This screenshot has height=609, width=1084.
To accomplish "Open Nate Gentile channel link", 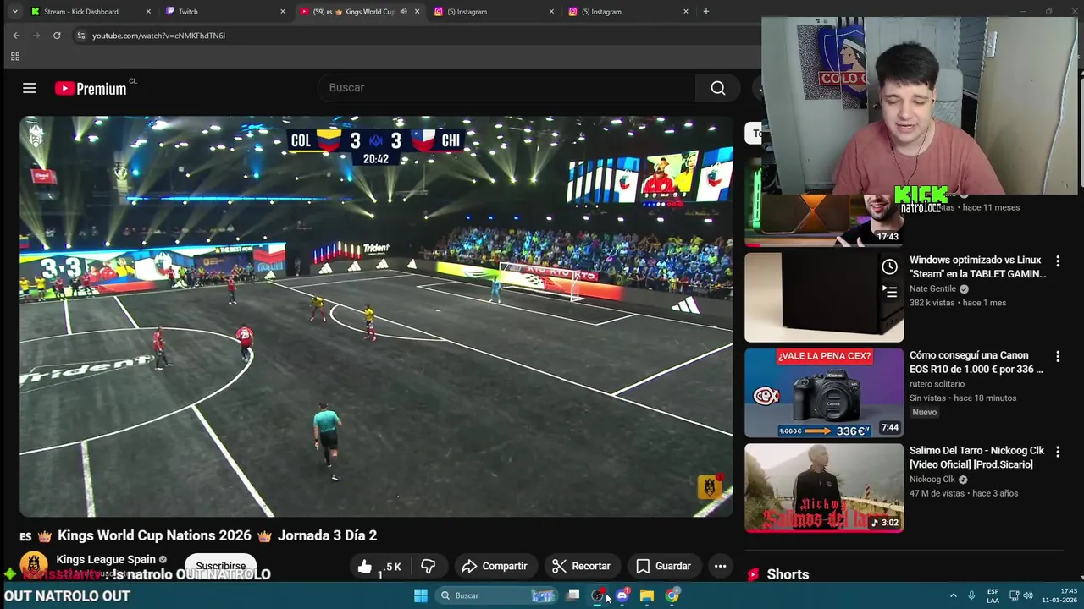I will pos(932,288).
